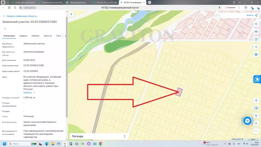The image size is (261, 147).
Task: Open the Windows Start menu
Action: (4, 144)
